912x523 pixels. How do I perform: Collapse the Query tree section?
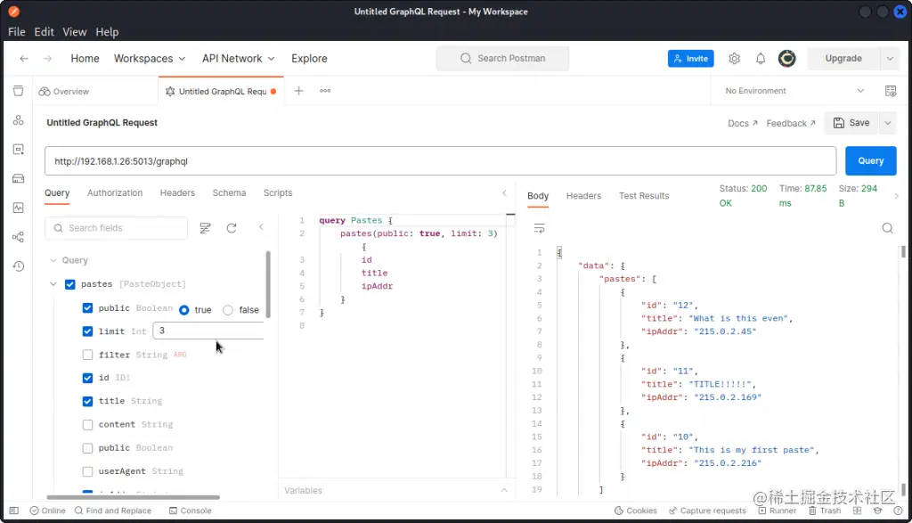point(53,260)
